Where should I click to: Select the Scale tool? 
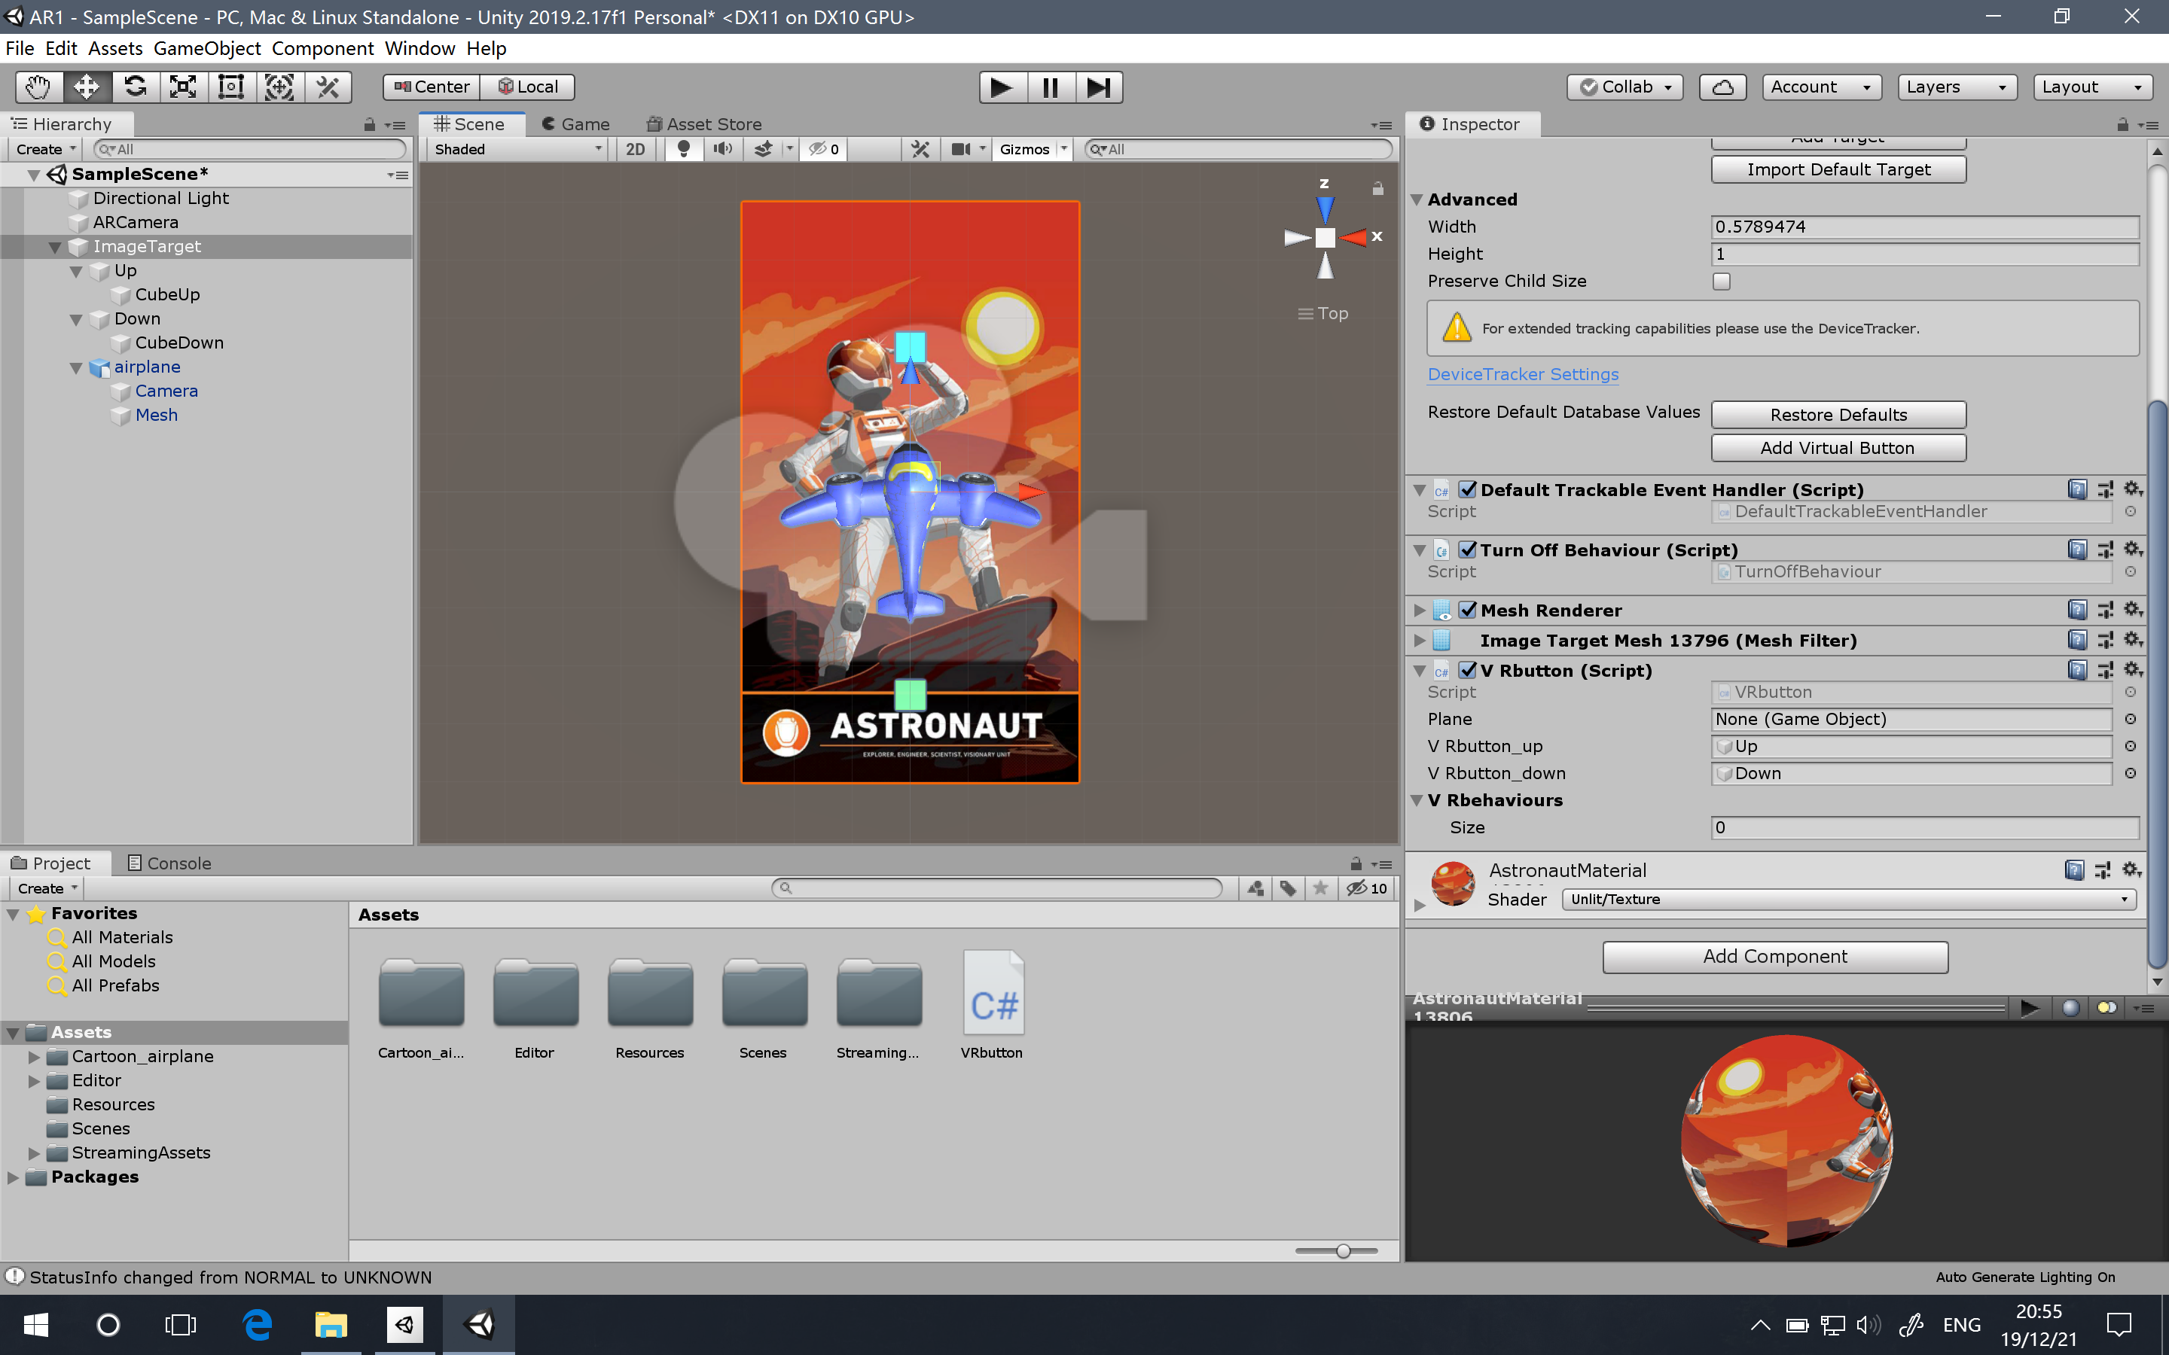183,87
